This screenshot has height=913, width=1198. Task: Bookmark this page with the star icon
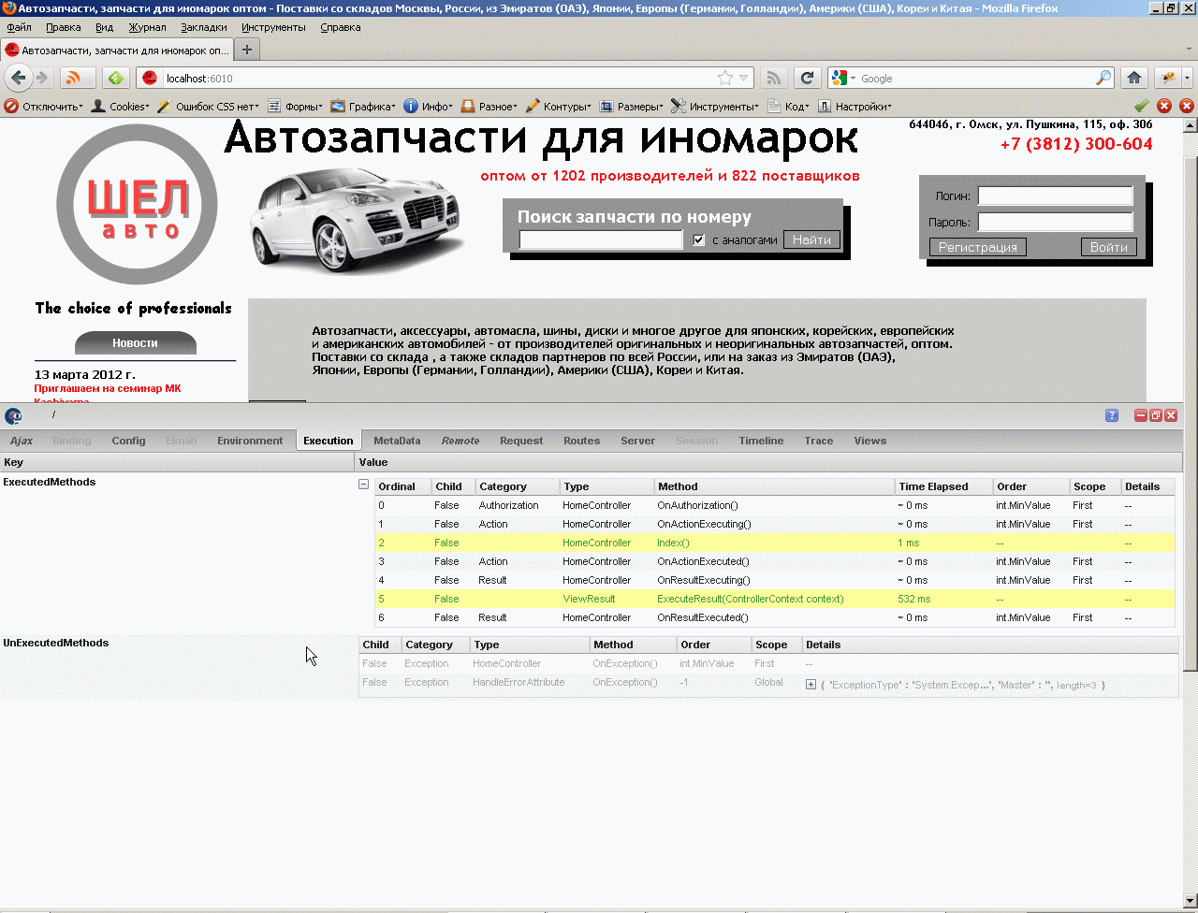point(724,79)
